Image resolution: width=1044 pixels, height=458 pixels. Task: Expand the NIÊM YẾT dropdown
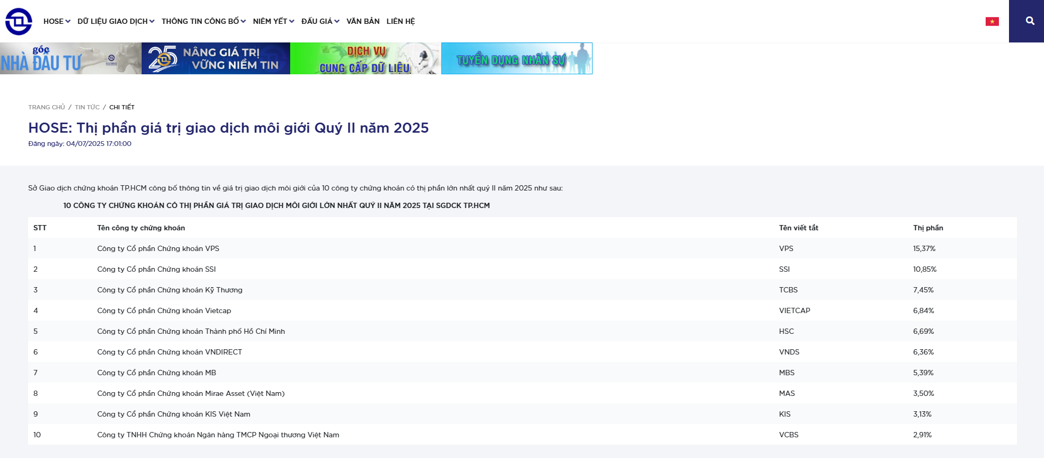[x=274, y=21]
